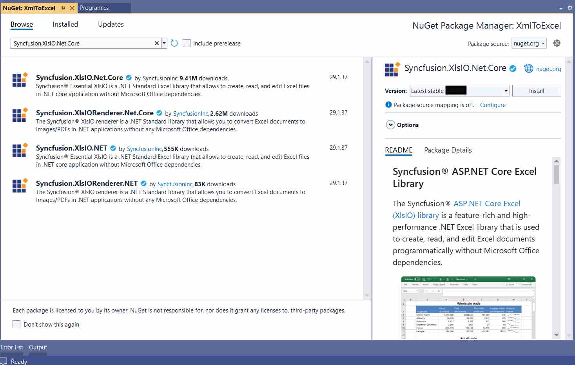Click the refresh icon beside search box
The image size is (575, 365).
pyautogui.click(x=174, y=43)
